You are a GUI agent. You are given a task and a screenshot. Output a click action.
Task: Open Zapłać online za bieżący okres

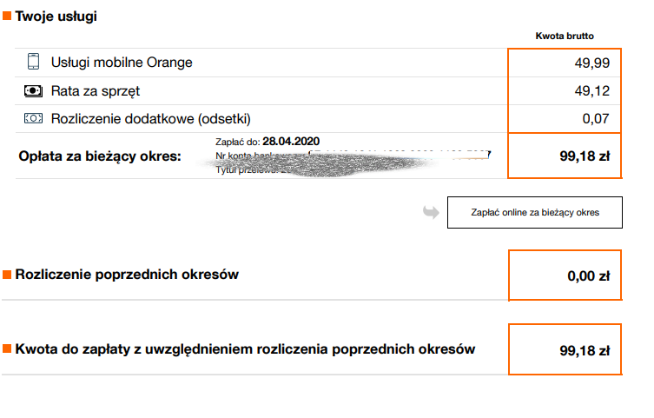pos(535,212)
